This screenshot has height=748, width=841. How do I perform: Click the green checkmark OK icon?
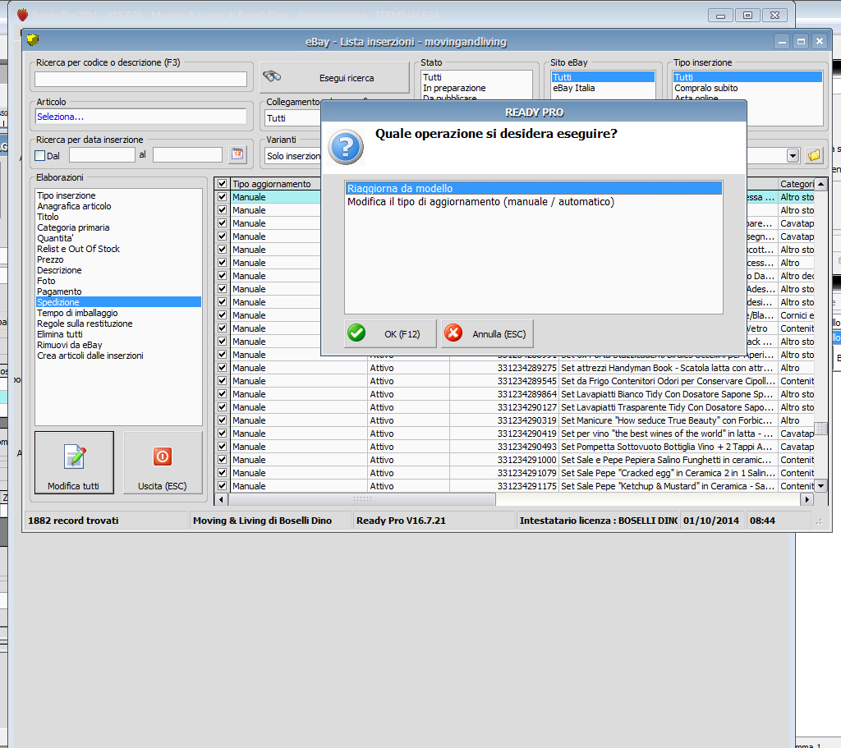click(356, 333)
